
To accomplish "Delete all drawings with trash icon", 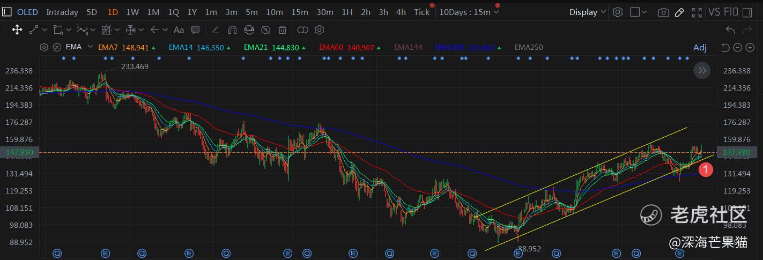I will [x=282, y=30].
